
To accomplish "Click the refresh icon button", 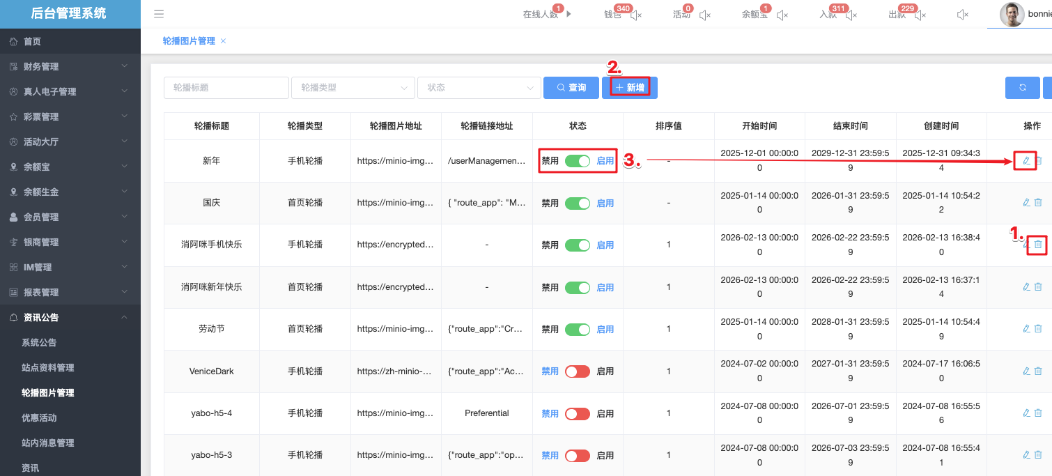I will tap(1022, 88).
